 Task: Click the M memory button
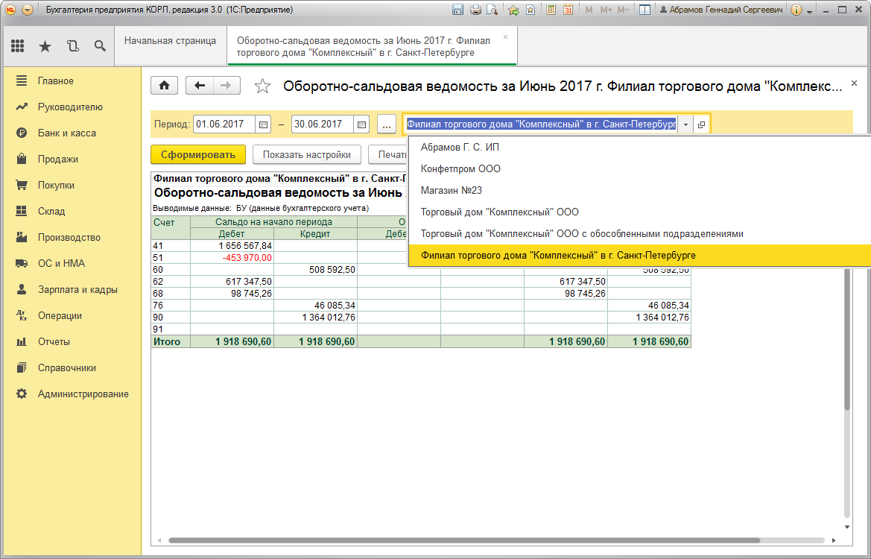coord(589,10)
